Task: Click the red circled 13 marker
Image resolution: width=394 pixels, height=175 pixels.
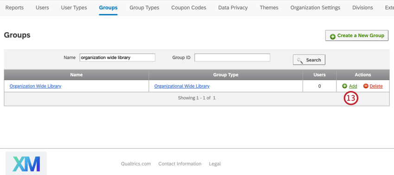Action: coord(351,98)
